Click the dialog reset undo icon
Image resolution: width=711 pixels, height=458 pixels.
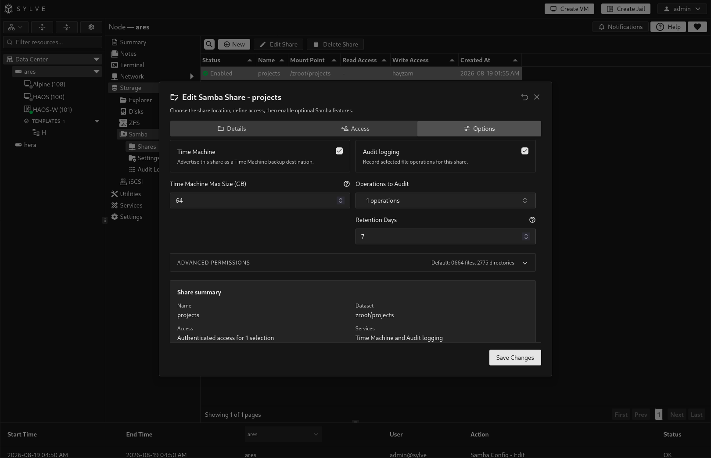[x=524, y=97]
